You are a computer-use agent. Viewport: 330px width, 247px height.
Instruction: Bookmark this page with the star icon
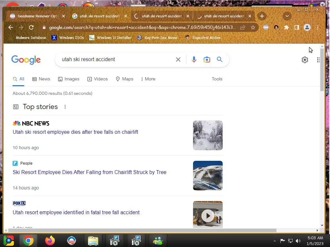[253, 28]
